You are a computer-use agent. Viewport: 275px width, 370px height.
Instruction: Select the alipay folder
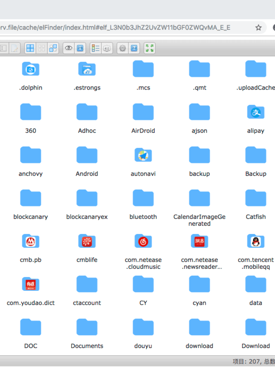coord(256,112)
